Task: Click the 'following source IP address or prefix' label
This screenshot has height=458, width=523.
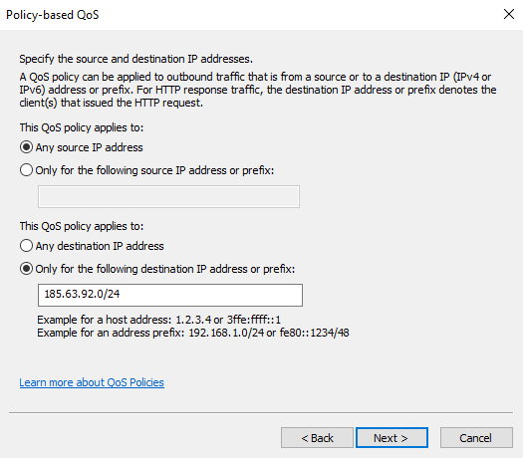Action: point(154,170)
